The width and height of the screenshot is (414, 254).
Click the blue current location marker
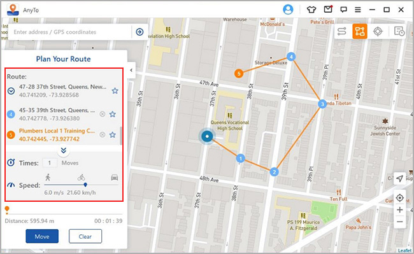tap(207, 136)
